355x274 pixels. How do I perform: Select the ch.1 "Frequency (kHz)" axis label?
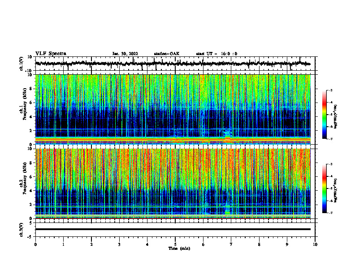(25, 104)
